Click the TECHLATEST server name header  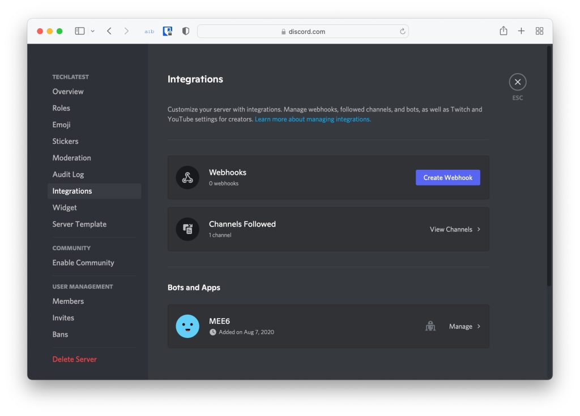(x=71, y=77)
